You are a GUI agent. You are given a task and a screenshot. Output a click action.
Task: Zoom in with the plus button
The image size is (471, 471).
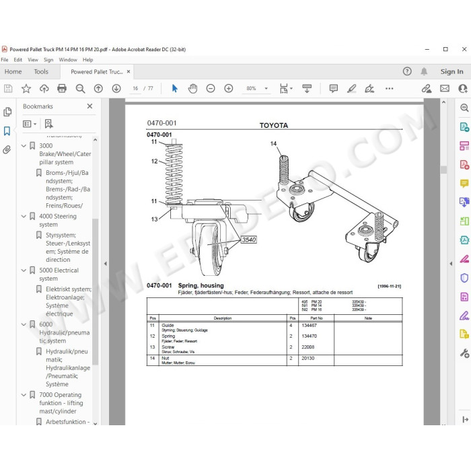pos(229,88)
